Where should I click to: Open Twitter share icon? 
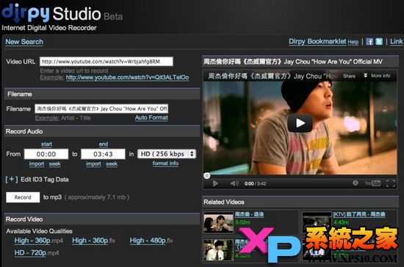click(x=379, y=42)
